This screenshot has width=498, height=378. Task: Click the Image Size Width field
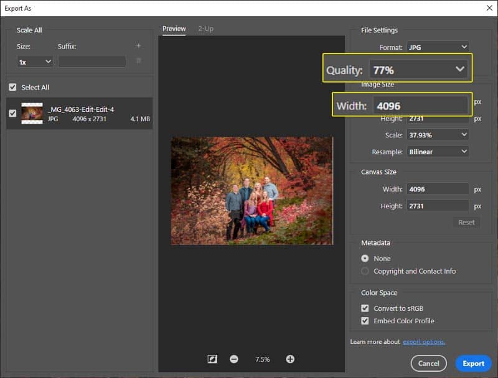pyautogui.click(x=421, y=106)
